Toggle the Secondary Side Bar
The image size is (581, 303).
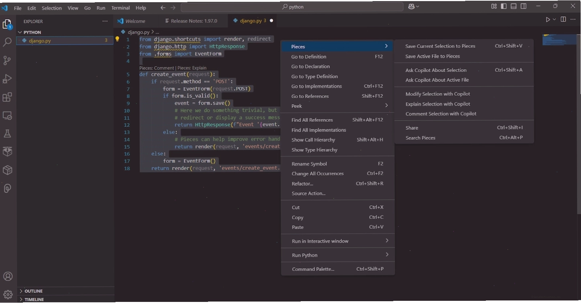[x=524, y=6]
